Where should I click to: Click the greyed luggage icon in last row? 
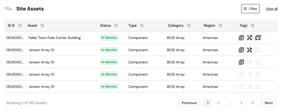point(258,87)
